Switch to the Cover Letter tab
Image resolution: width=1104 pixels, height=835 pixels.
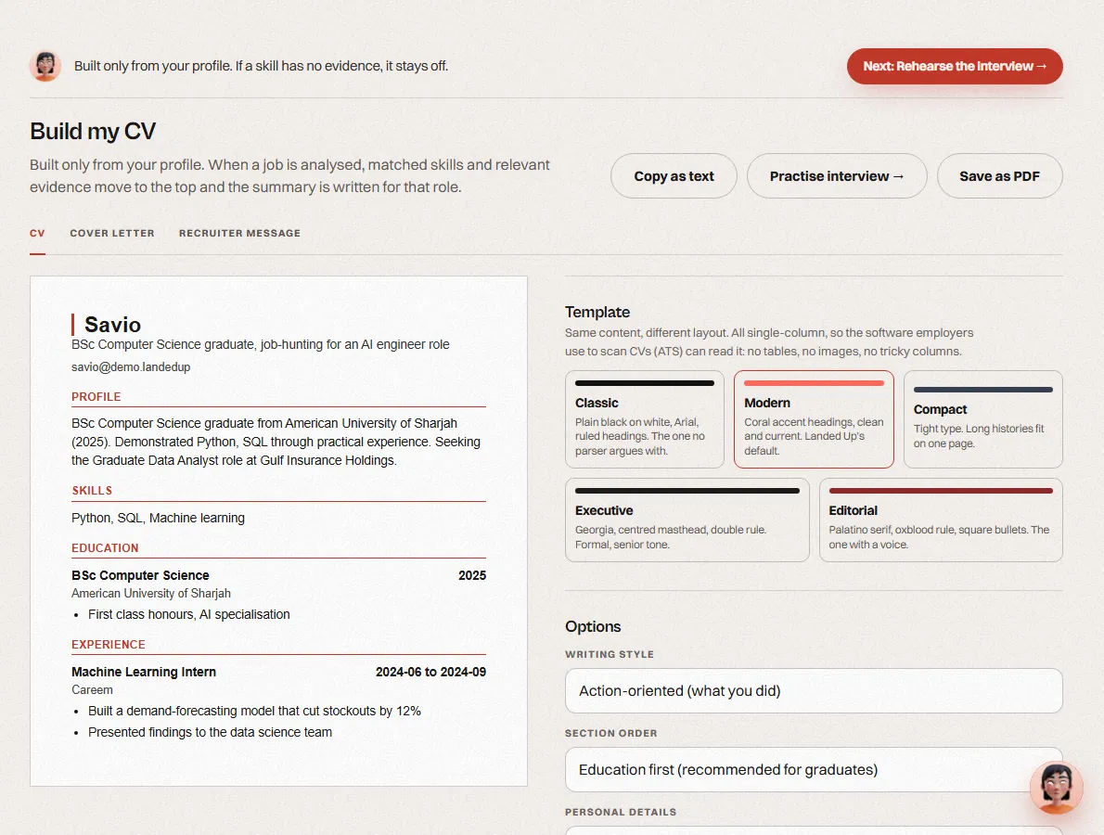[112, 233]
